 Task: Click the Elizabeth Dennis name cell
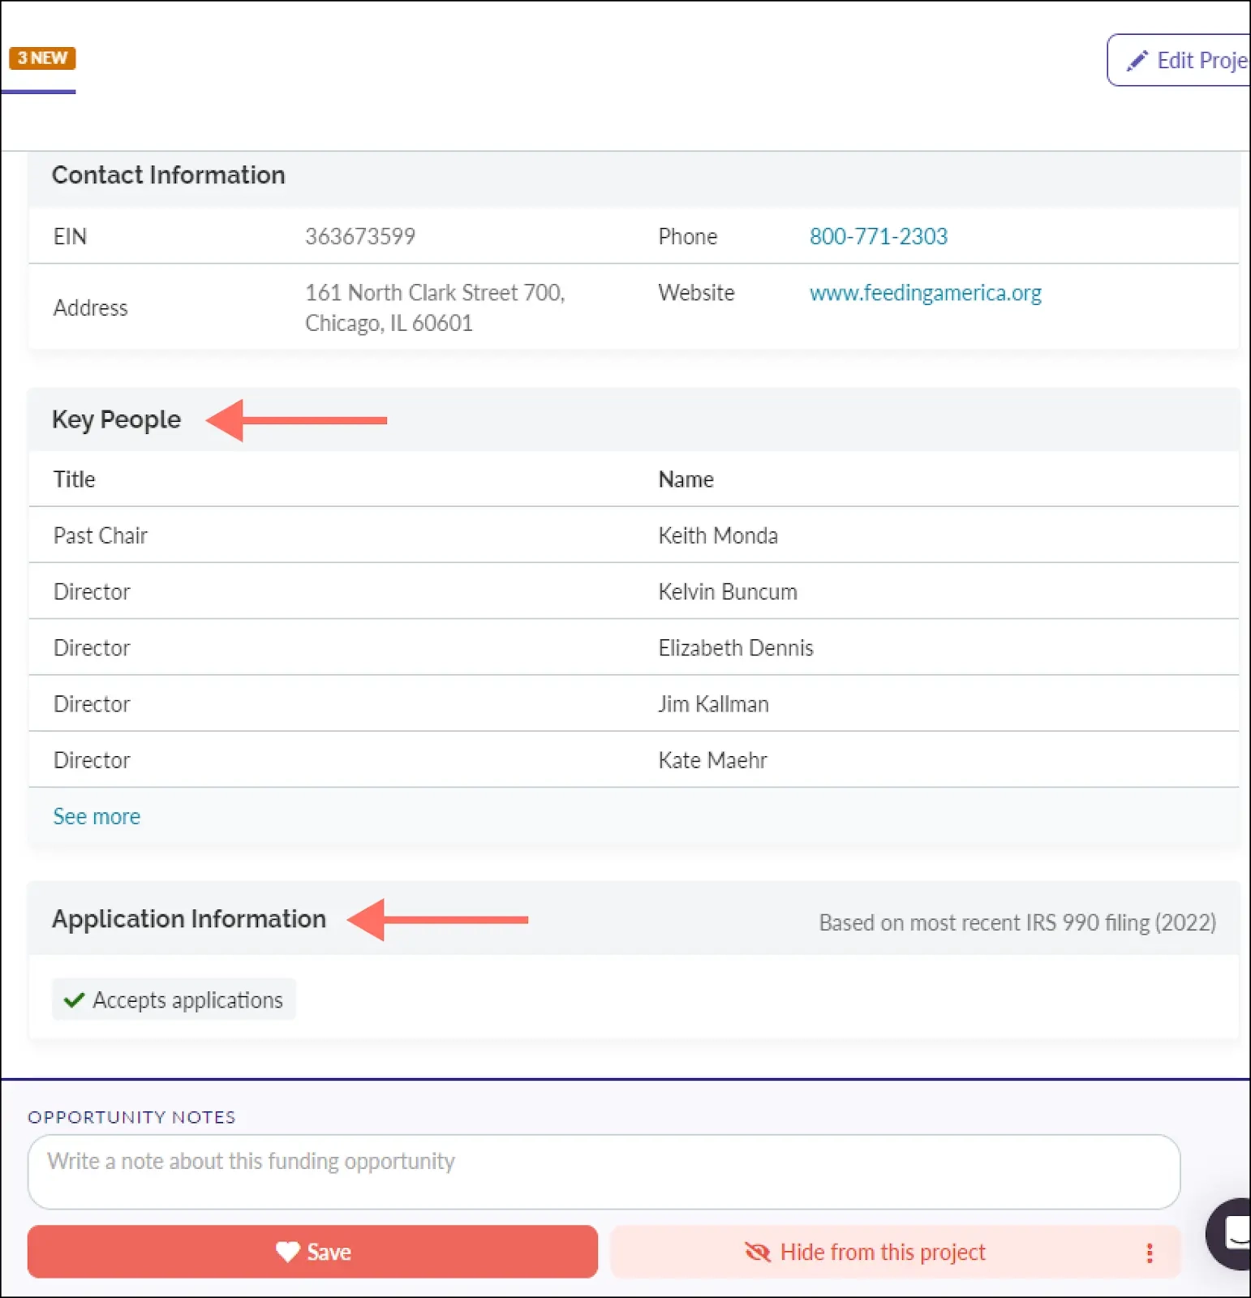tap(736, 647)
